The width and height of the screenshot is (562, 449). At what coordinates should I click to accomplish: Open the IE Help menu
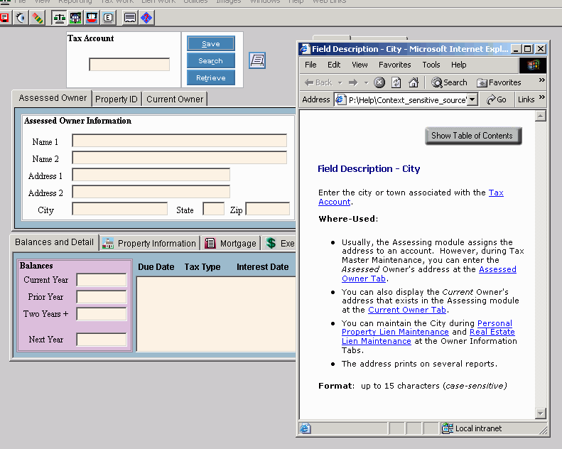pyautogui.click(x=458, y=65)
